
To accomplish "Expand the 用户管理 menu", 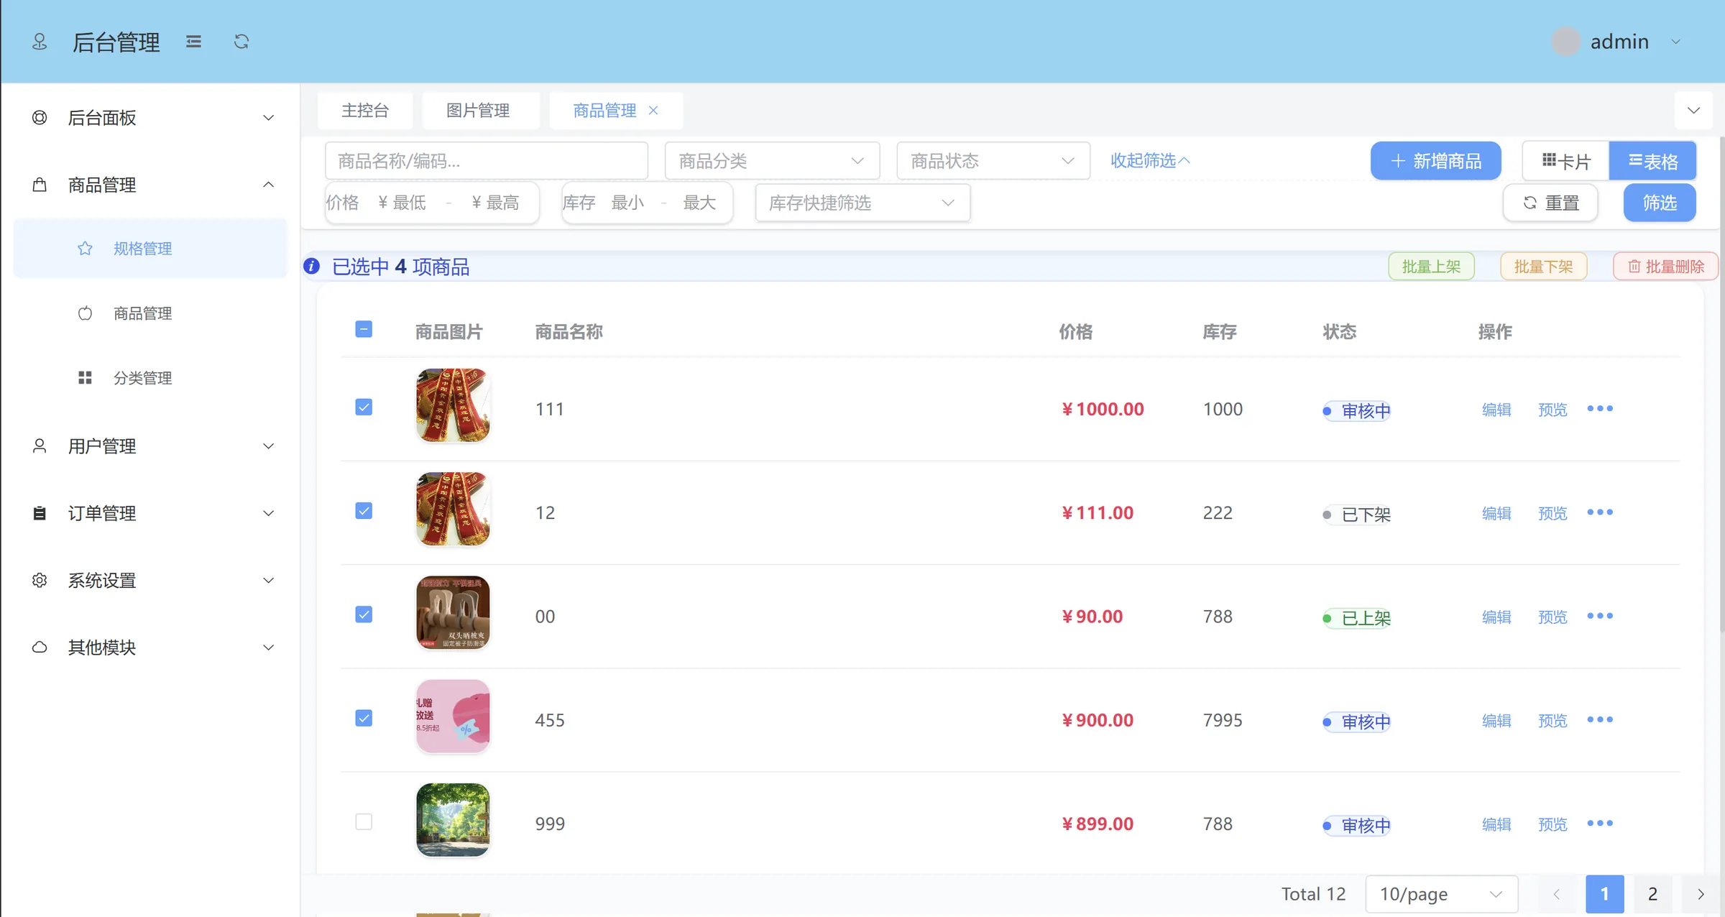I will 149,446.
